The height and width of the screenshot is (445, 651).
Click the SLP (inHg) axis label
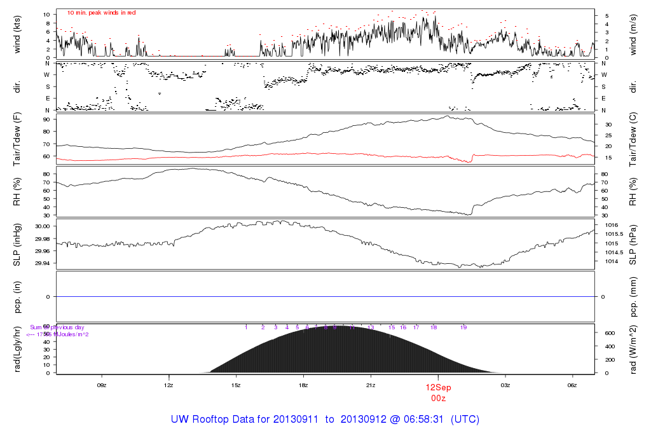coord(17,245)
